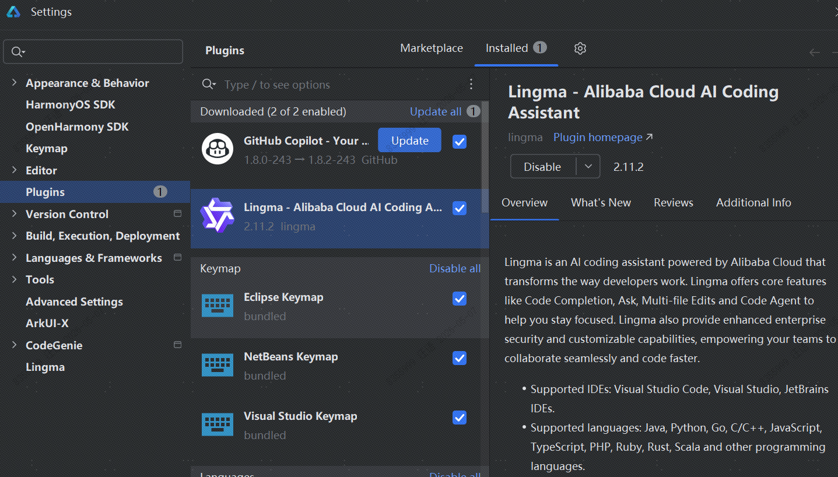Select Plugins settings page
Viewport: 838px width, 477px height.
pyautogui.click(x=95, y=192)
